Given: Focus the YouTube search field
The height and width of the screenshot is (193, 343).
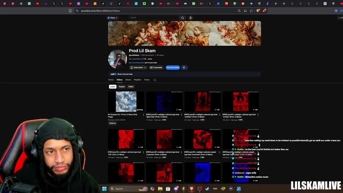Looking at the screenshot, I should coord(154,18).
